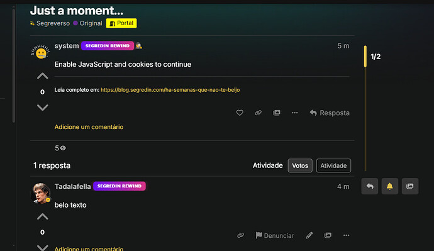Open more actions on system post
434x251 pixels.
pos(295,113)
